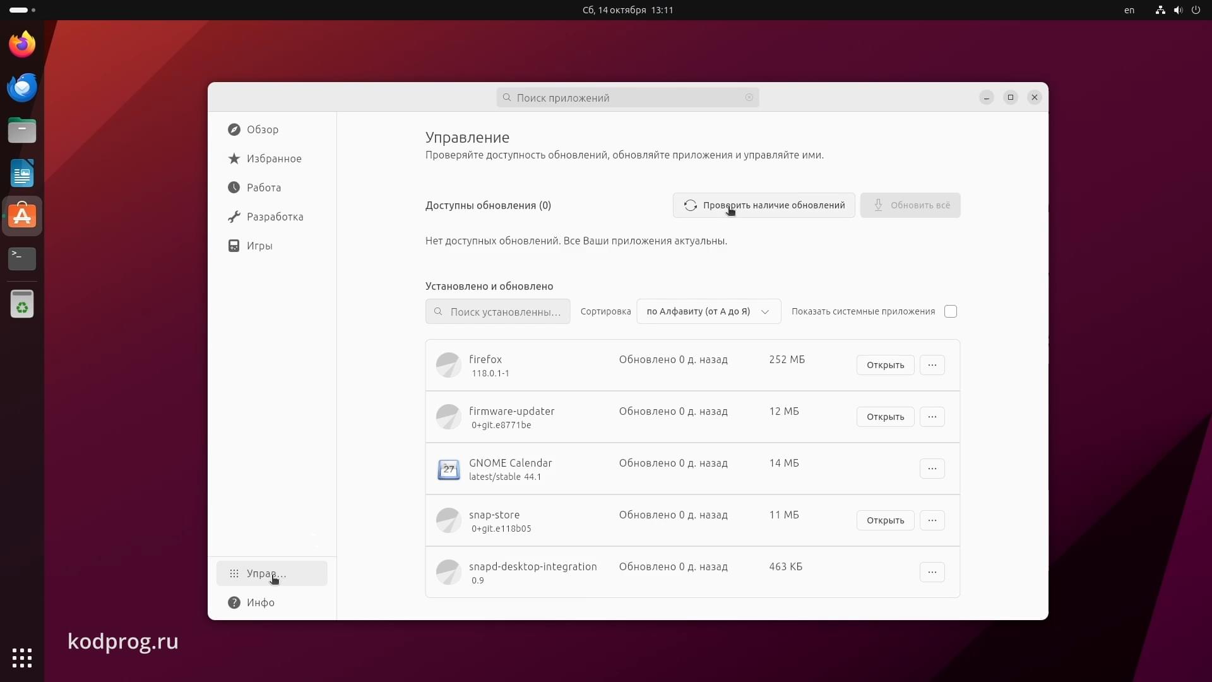Screen dimensions: 1212x682
Task: Minimize the App Center window
Action: click(987, 97)
